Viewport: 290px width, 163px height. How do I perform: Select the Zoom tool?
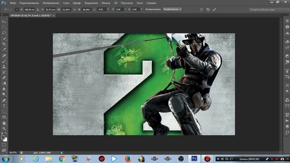[4, 129]
